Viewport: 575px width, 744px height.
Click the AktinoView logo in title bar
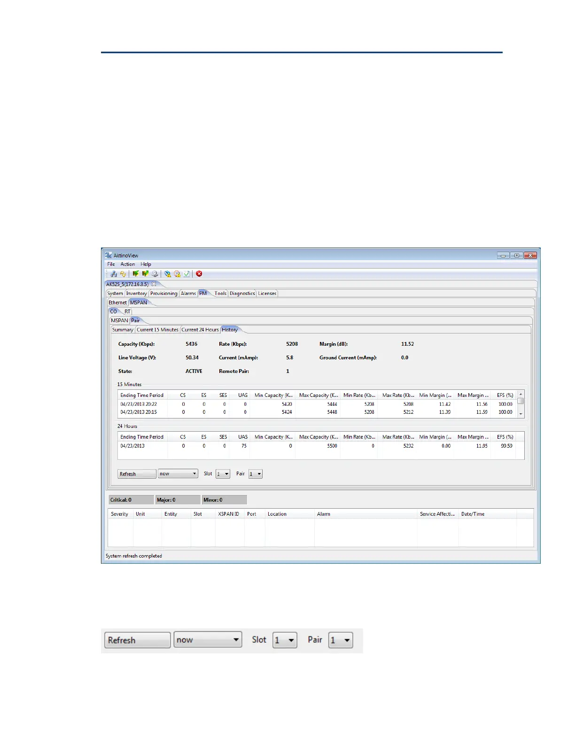click(108, 255)
